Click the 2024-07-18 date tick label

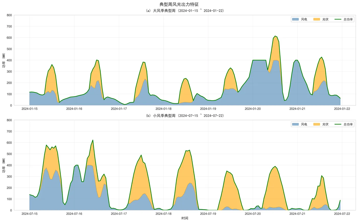pyautogui.click(x=164, y=214)
